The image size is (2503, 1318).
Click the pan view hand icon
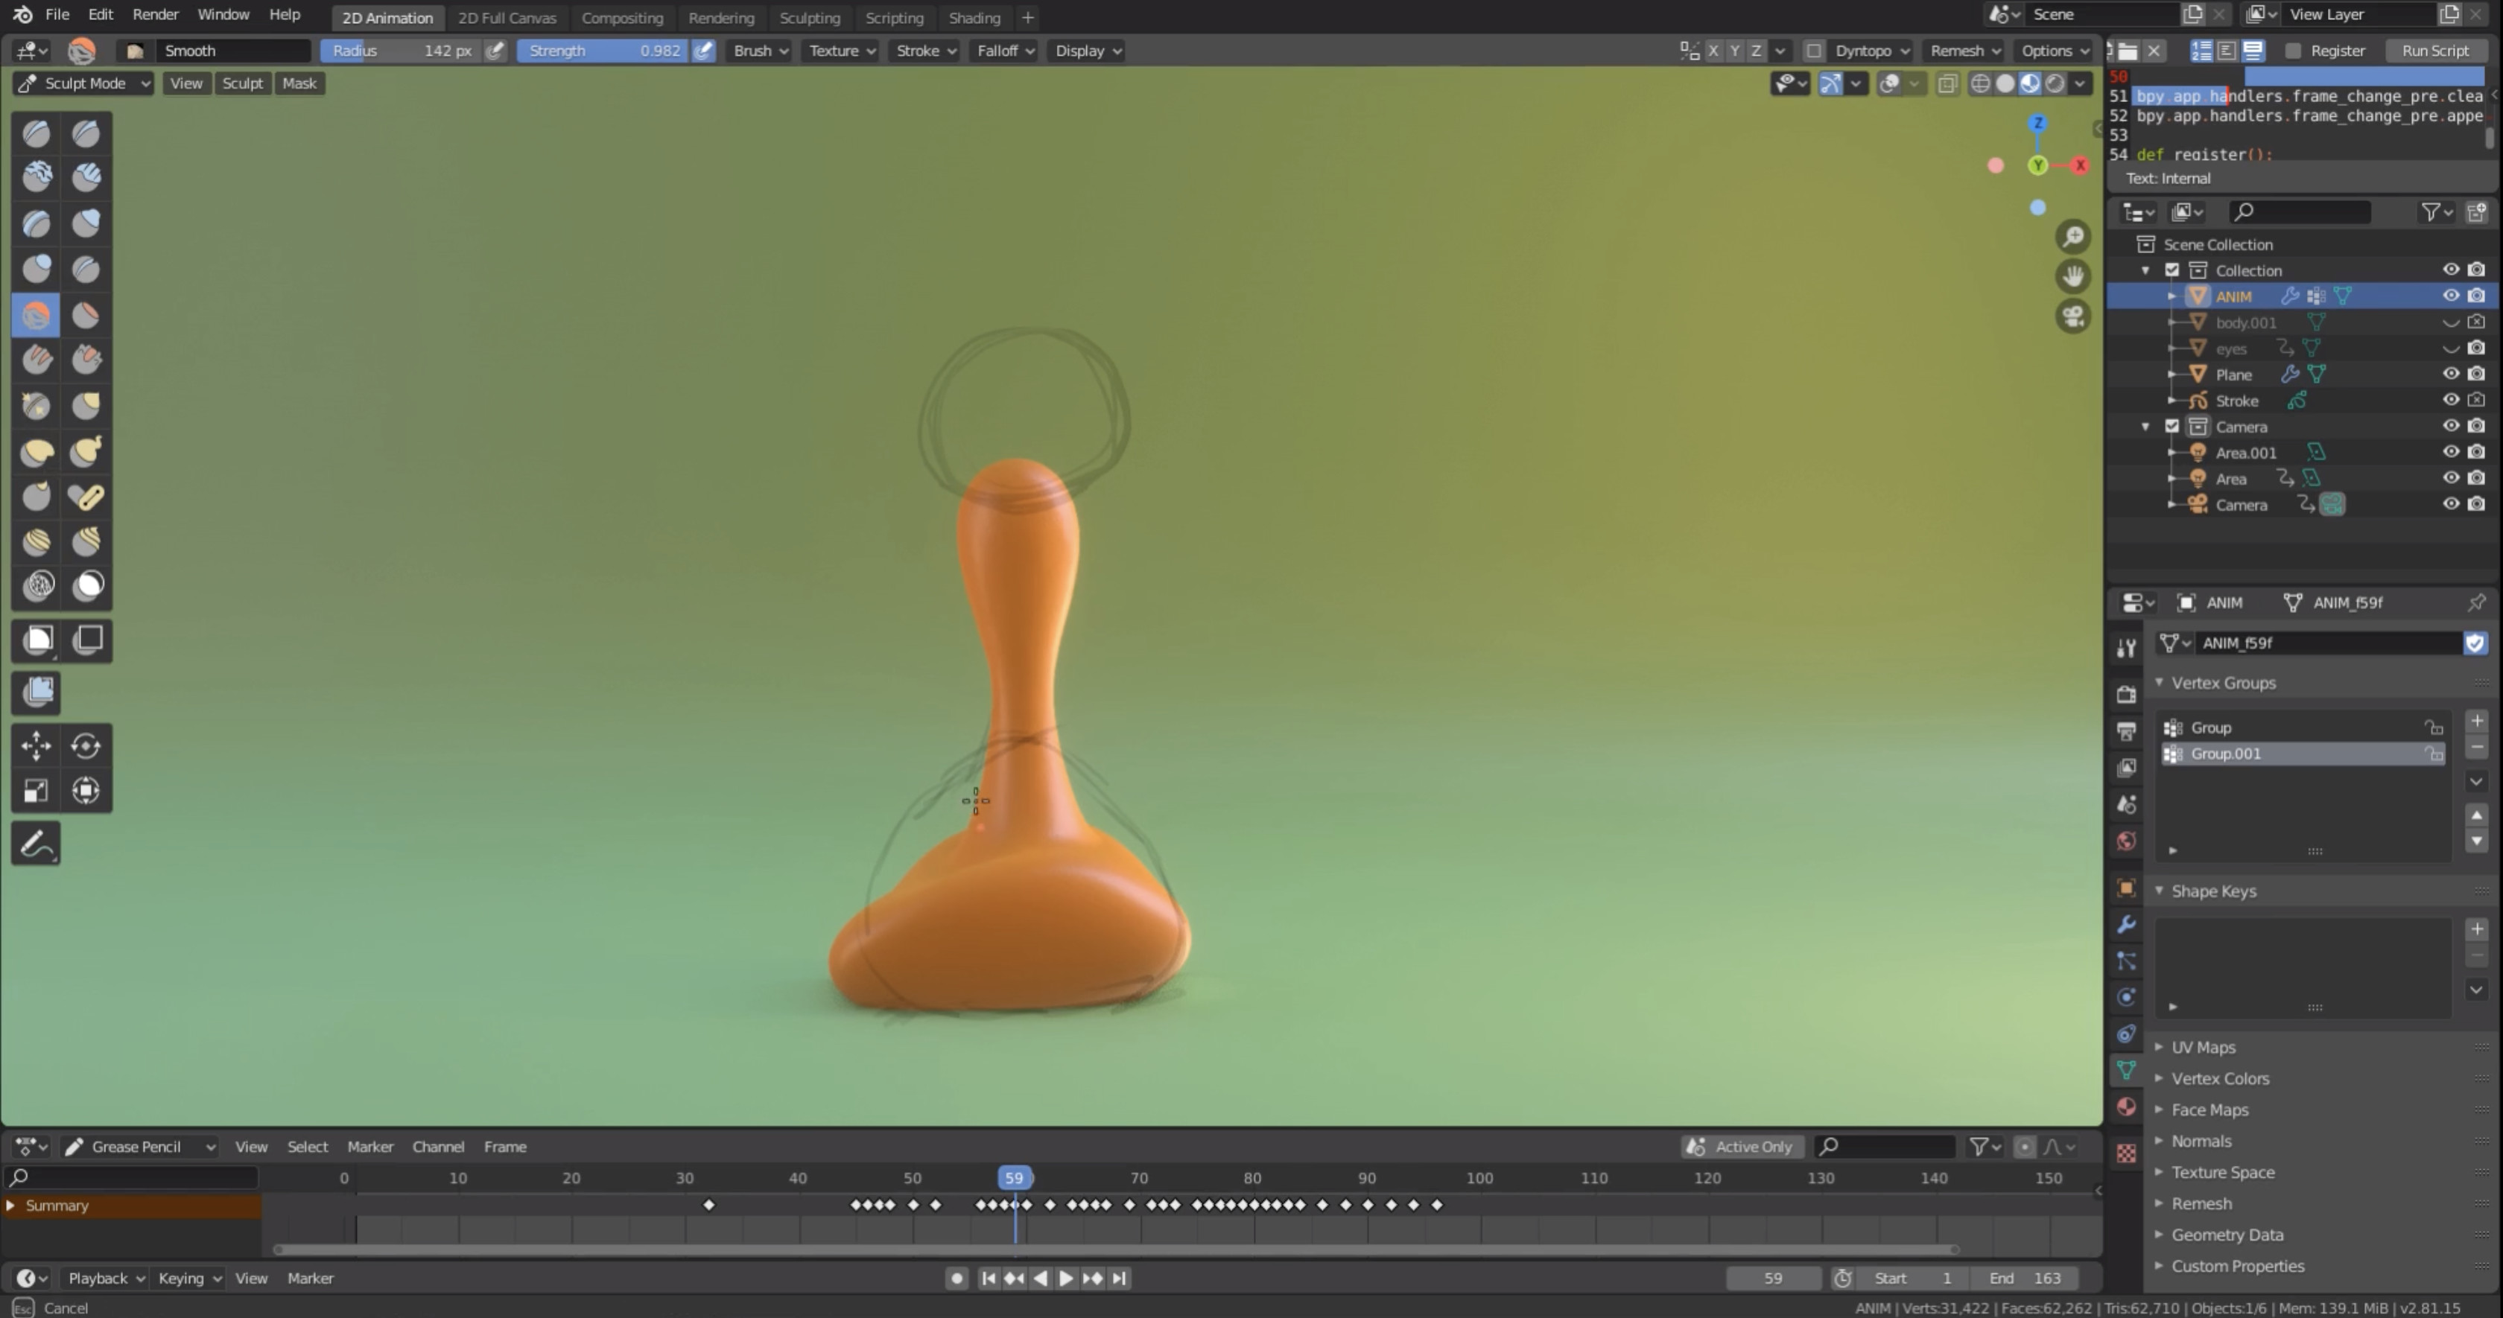2072,276
